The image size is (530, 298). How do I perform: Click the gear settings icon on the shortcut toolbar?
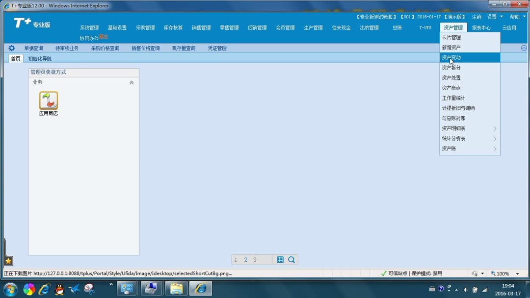point(11,48)
